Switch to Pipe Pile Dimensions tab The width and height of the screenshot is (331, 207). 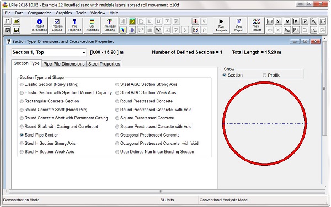coord(64,64)
